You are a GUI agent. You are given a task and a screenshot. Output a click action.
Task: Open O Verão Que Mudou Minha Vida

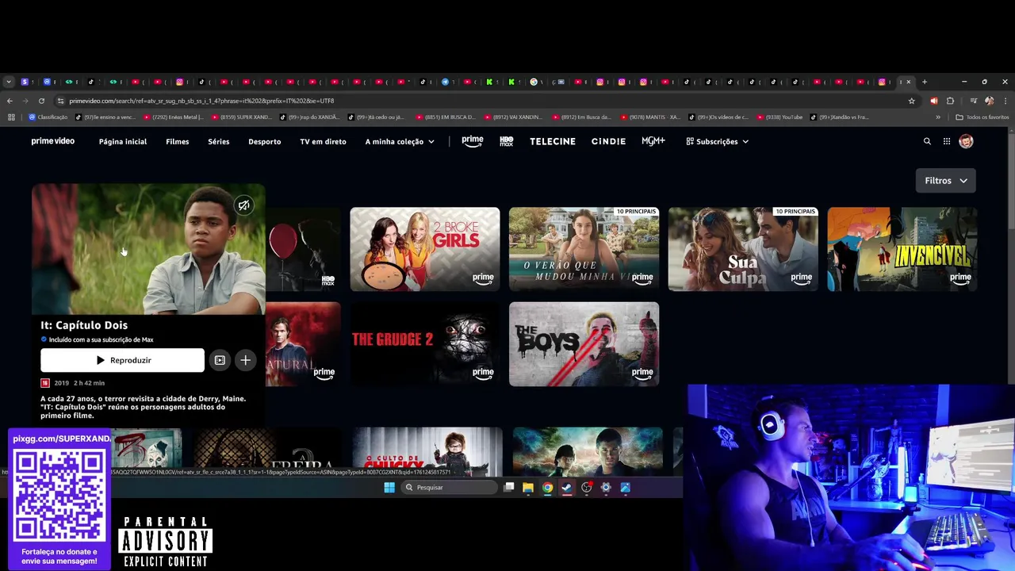click(584, 249)
